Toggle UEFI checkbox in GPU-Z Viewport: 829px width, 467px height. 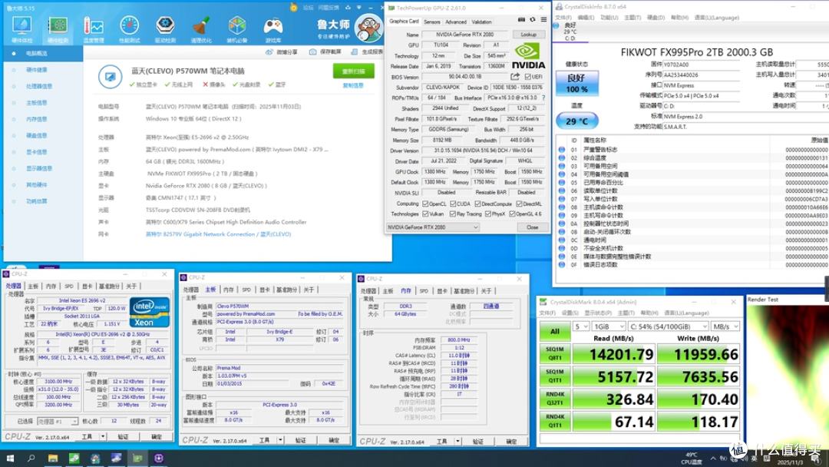tap(527, 77)
